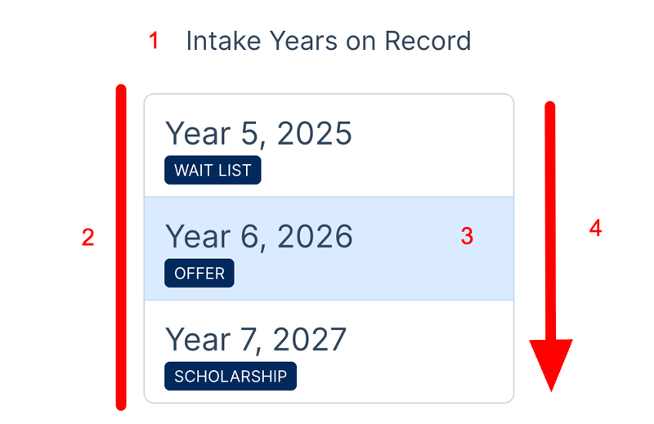
Task: Click the red annotation number 2
Action: point(87,238)
